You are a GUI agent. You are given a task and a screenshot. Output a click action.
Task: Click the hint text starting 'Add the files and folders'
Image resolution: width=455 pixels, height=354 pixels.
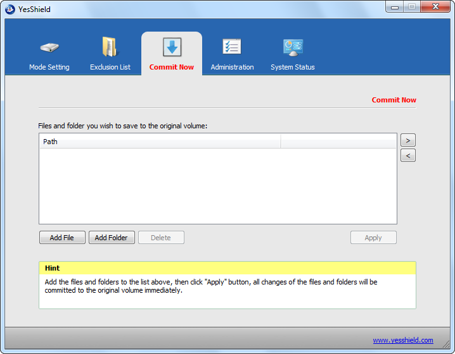211,286
